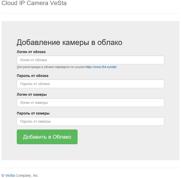Click the bold Пароль от камеры label
Image resolution: width=181 pixels, height=178 pixels.
33,113
